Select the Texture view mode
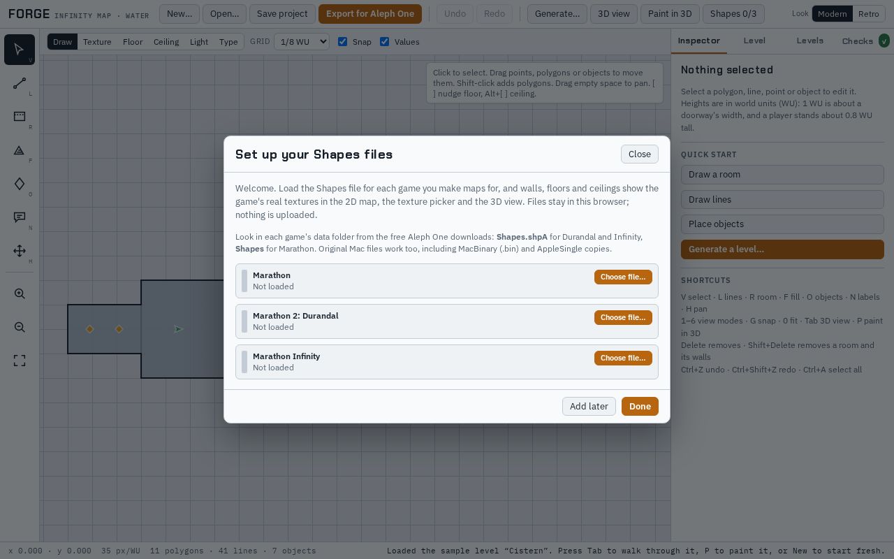 tap(97, 42)
